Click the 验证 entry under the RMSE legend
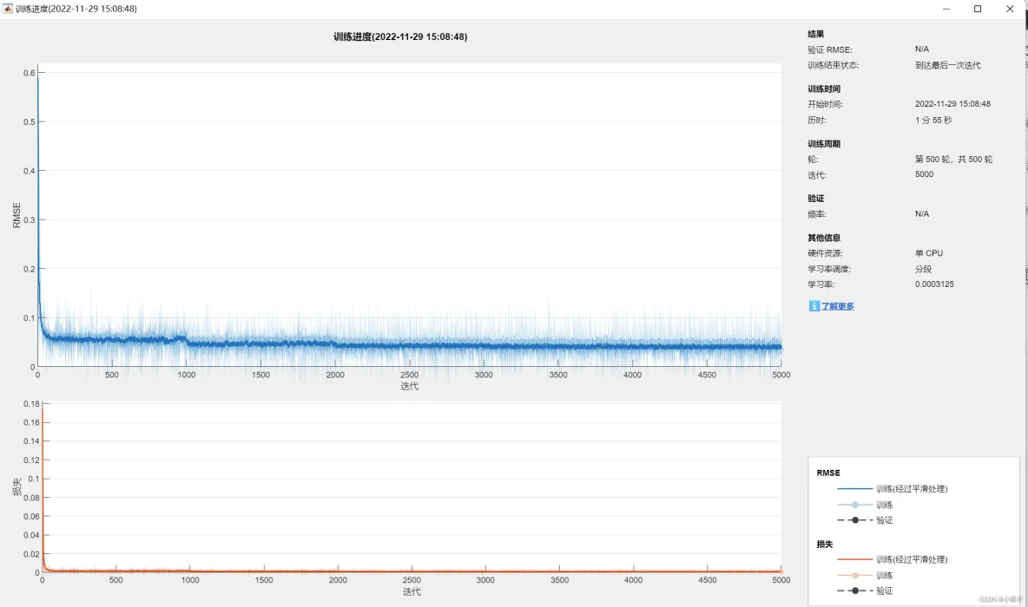This screenshot has height=607, width=1028. (884, 520)
